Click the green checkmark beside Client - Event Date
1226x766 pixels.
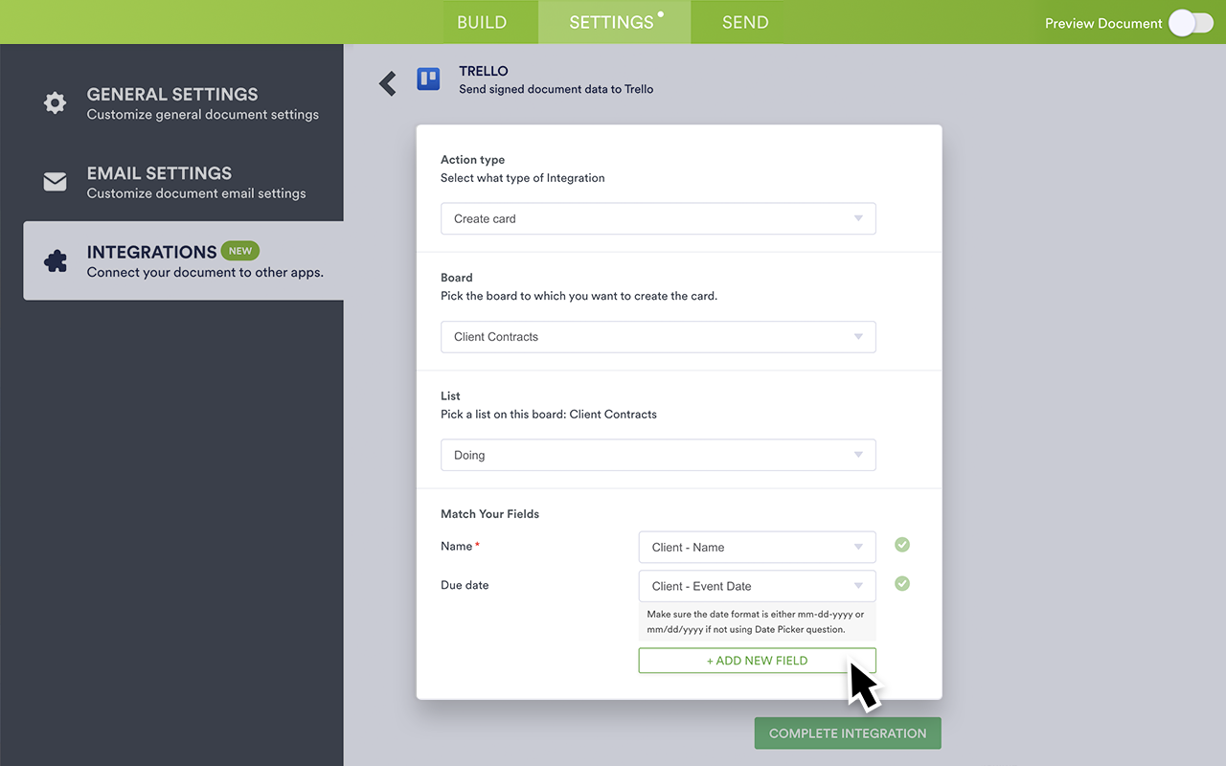click(x=901, y=583)
